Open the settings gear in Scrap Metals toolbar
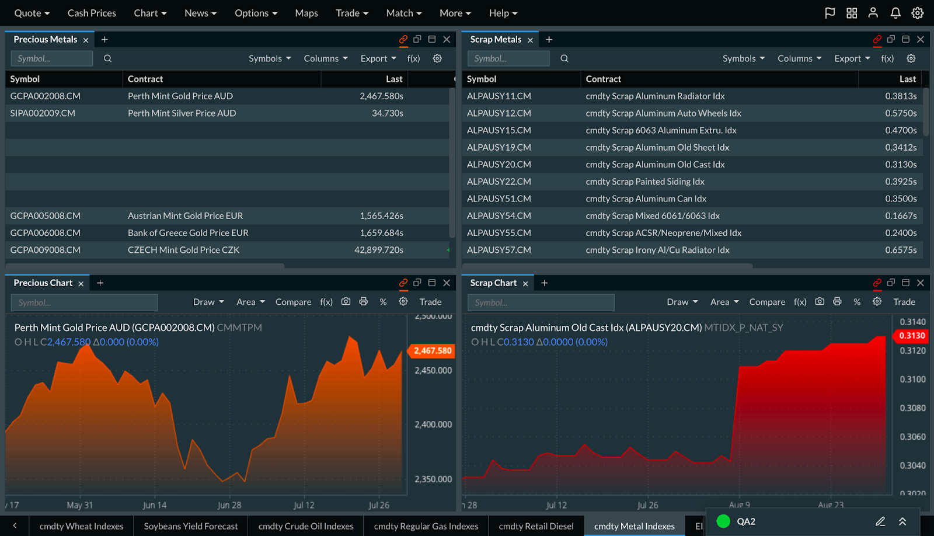The width and height of the screenshot is (934, 536). 911,58
